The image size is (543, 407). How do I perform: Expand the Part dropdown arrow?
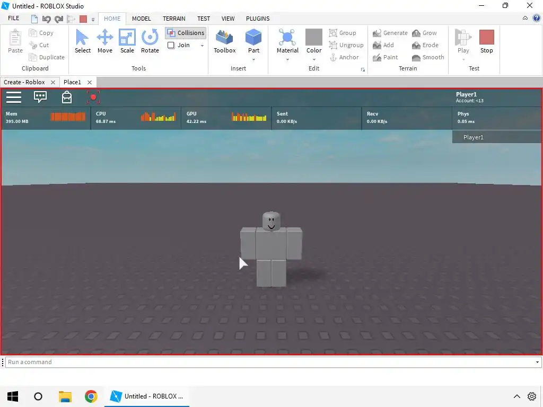(x=253, y=59)
